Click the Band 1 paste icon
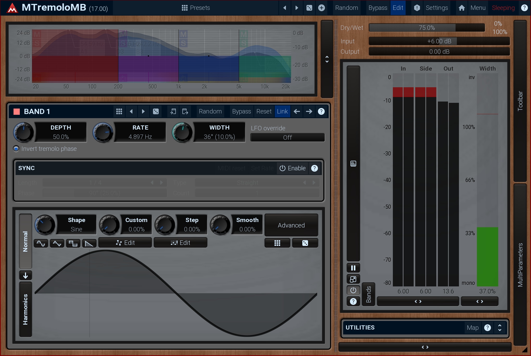531x356 pixels. click(185, 111)
